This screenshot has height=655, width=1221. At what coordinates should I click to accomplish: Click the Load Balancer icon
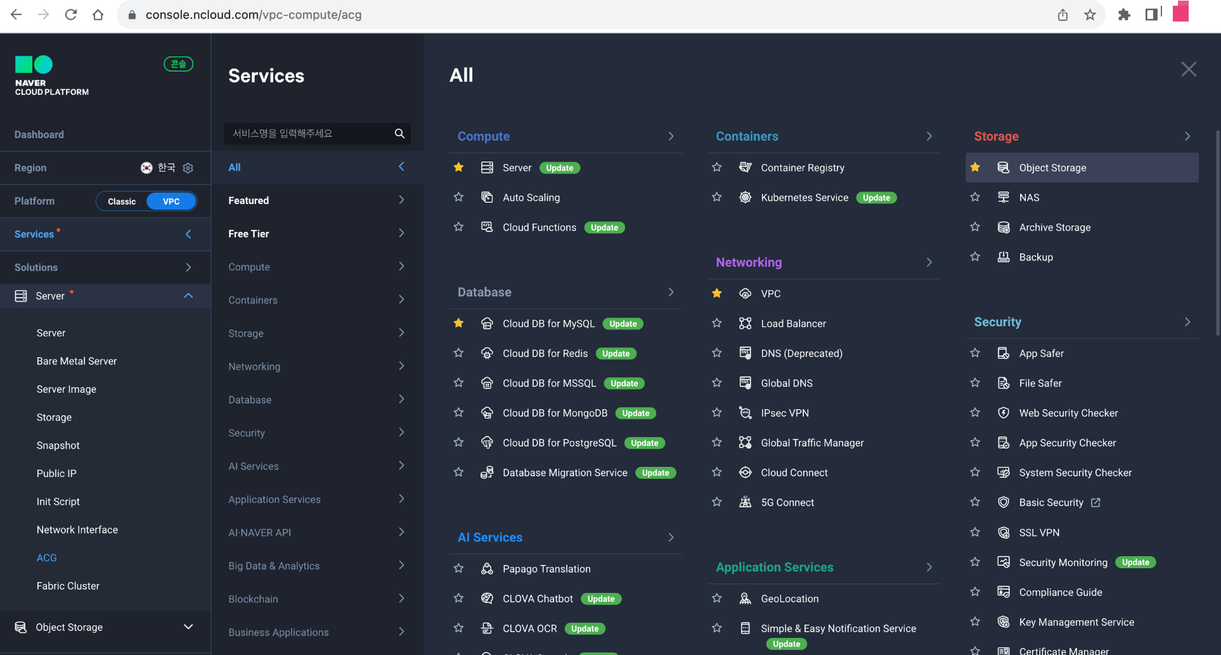[746, 323]
